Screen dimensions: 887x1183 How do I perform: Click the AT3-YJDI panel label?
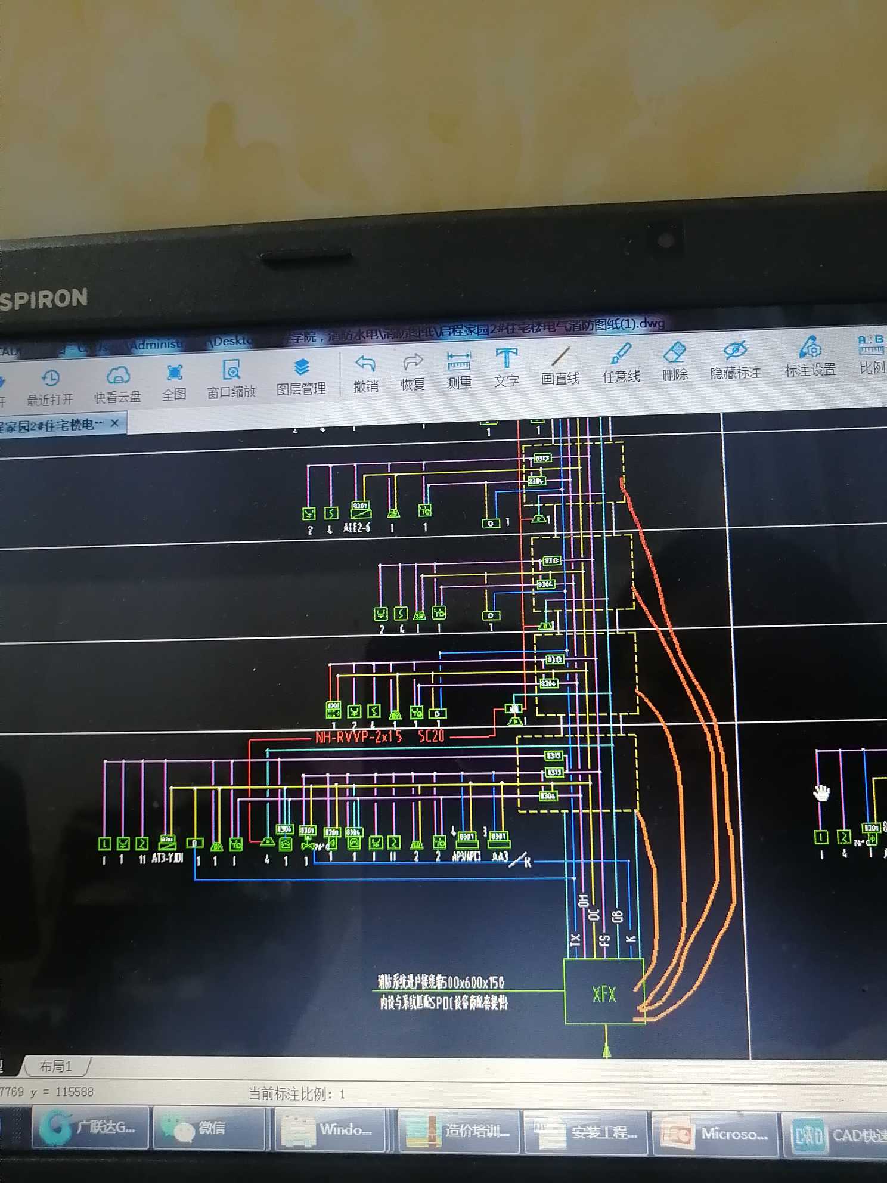pyautogui.click(x=168, y=858)
